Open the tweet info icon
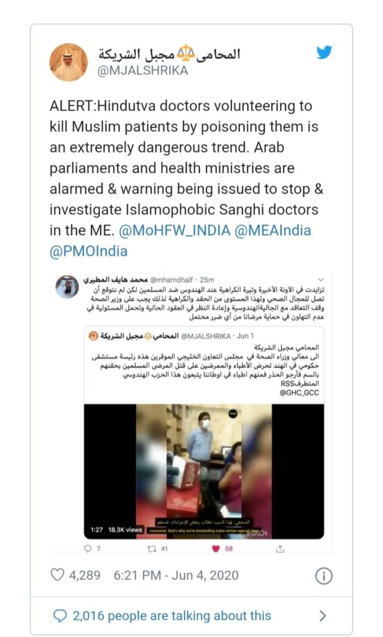This screenshot has height=637, width=383. 324,575
